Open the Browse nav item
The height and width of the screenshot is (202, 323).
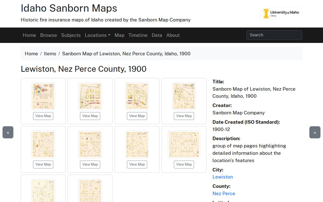click(48, 35)
